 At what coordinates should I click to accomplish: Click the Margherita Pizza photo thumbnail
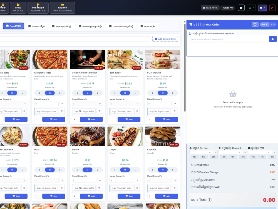tap(50, 59)
